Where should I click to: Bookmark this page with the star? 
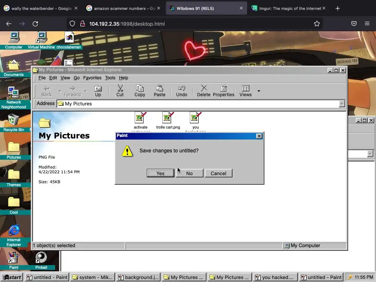(x=317, y=23)
